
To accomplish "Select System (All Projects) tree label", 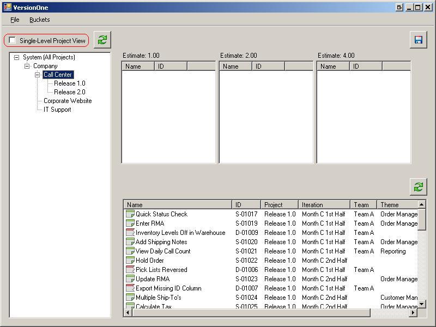I will pos(49,57).
